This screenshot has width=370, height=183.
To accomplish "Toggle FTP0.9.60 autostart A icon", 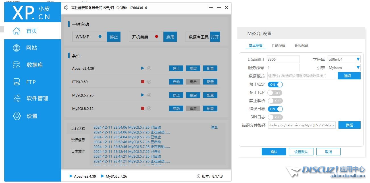I will (149, 82).
